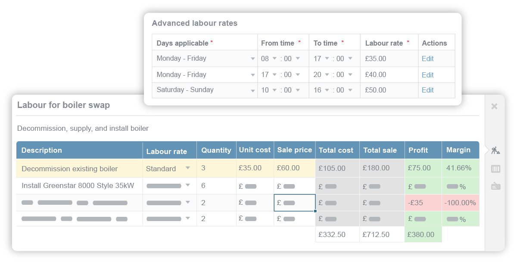Click the £60.00 sale price of the decommission row
The height and width of the screenshot is (265, 517).
pyautogui.click(x=294, y=169)
